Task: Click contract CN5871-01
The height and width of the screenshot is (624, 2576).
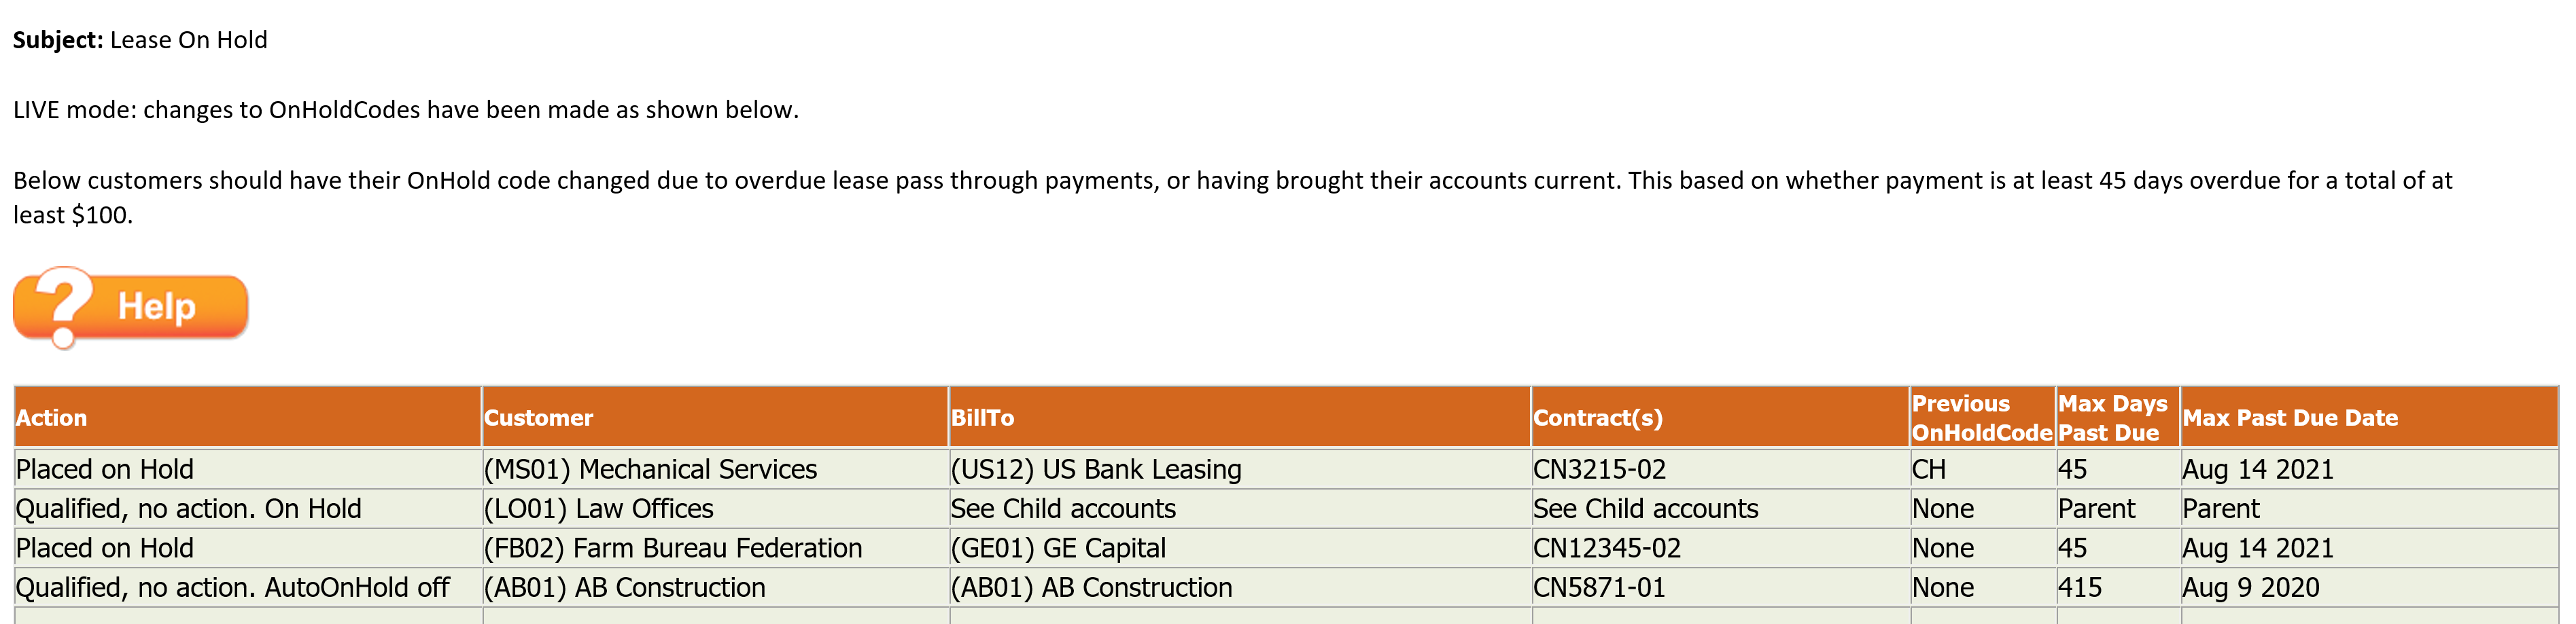Action: coord(1599,588)
